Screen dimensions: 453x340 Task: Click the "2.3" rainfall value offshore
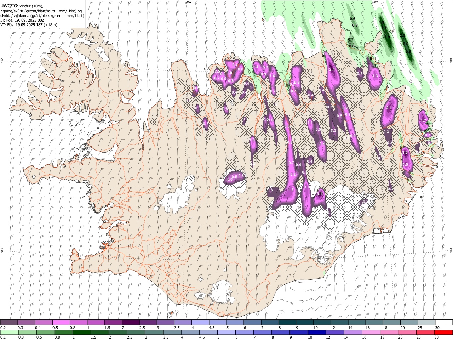402,35
